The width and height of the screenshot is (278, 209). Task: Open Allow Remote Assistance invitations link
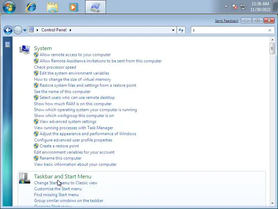pyautogui.click(x=100, y=61)
